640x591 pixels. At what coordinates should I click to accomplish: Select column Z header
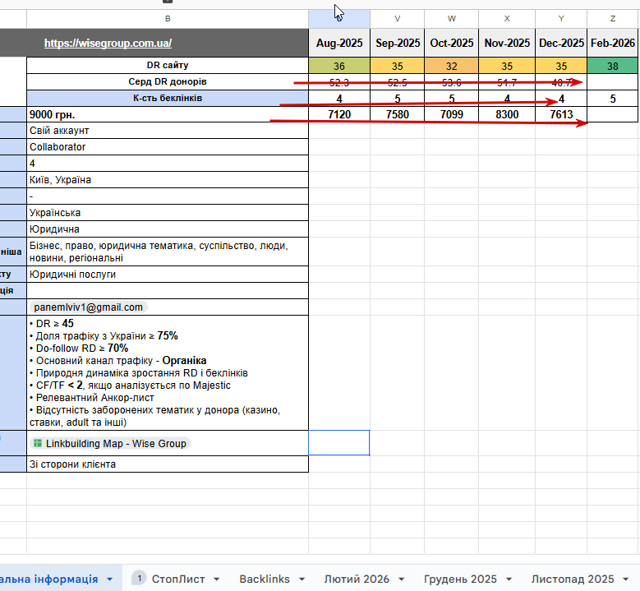pos(613,19)
